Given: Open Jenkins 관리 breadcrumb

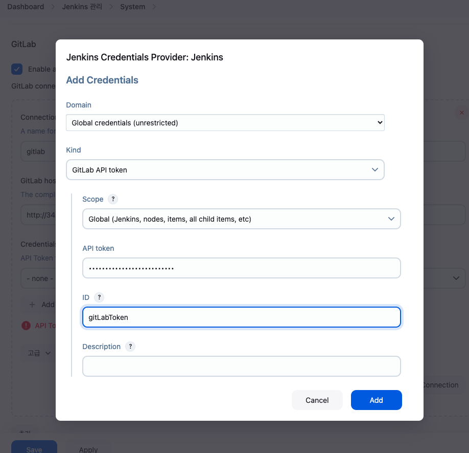Looking at the screenshot, I should pyautogui.click(x=82, y=7).
